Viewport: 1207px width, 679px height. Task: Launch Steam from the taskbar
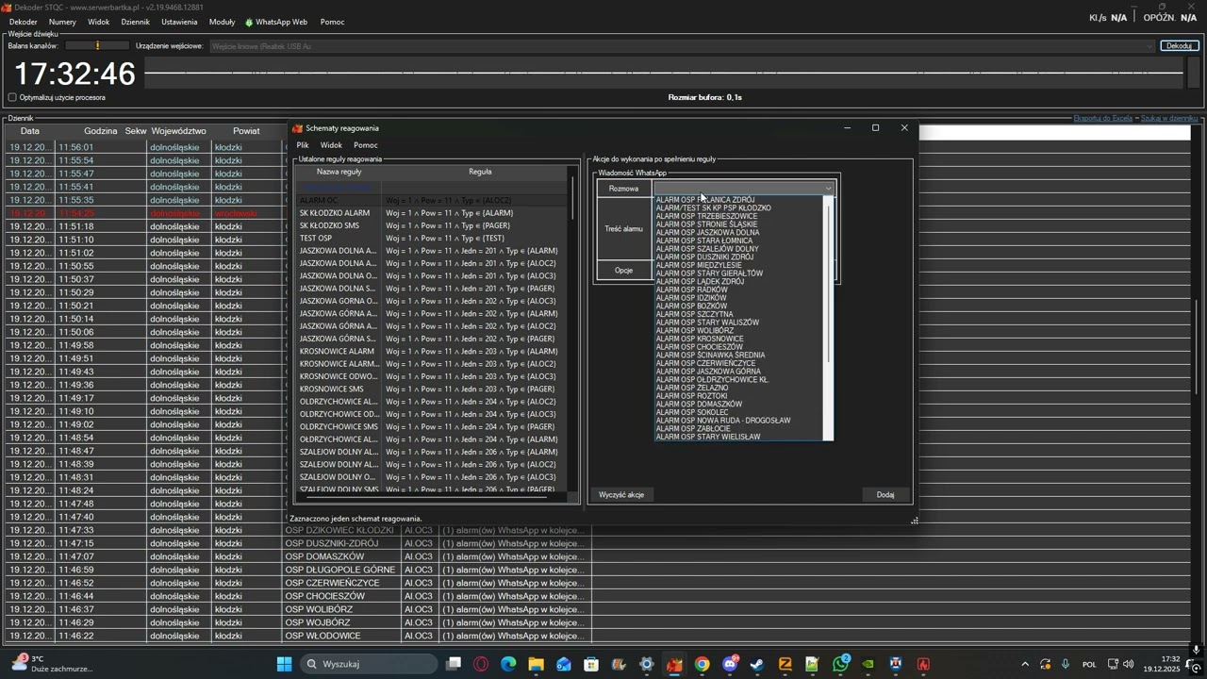pos(756,664)
